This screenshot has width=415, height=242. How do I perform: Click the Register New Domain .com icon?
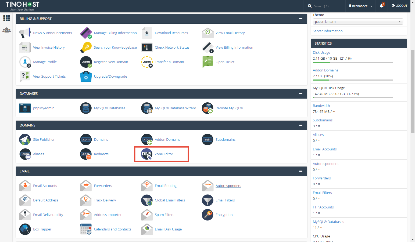[86, 62]
